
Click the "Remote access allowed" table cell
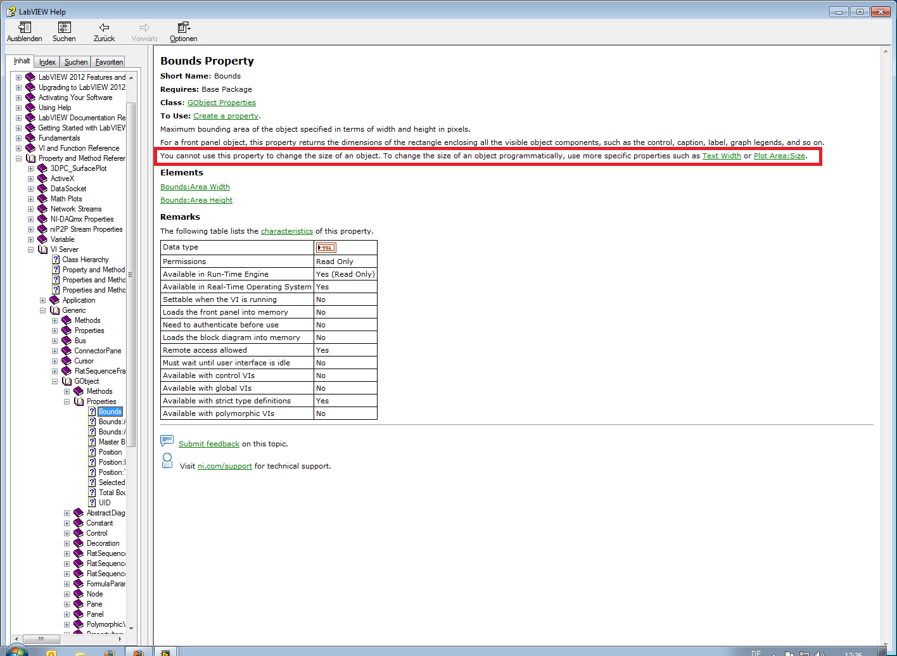[x=238, y=350]
